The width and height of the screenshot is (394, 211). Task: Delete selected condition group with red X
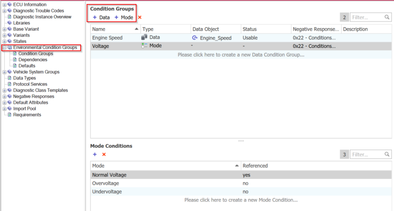point(140,17)
